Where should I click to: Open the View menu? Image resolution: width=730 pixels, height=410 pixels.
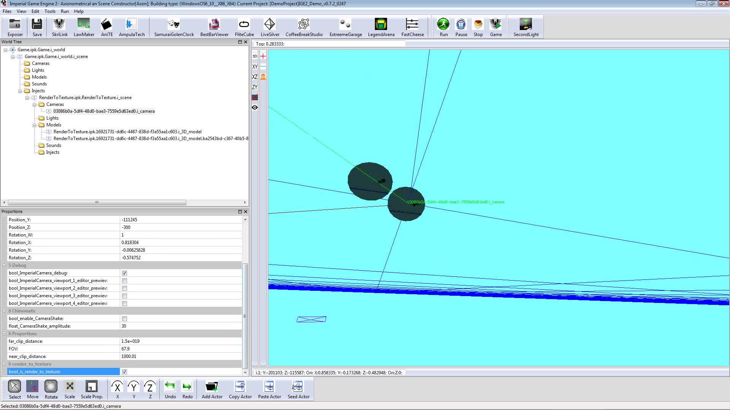pos(21,11)
